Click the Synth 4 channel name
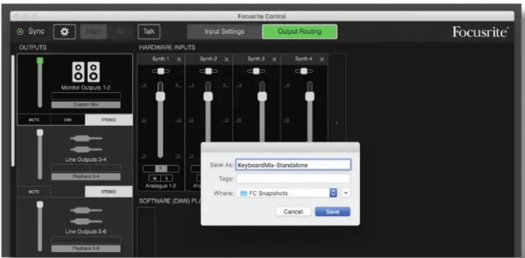 (x=303, y=59)
